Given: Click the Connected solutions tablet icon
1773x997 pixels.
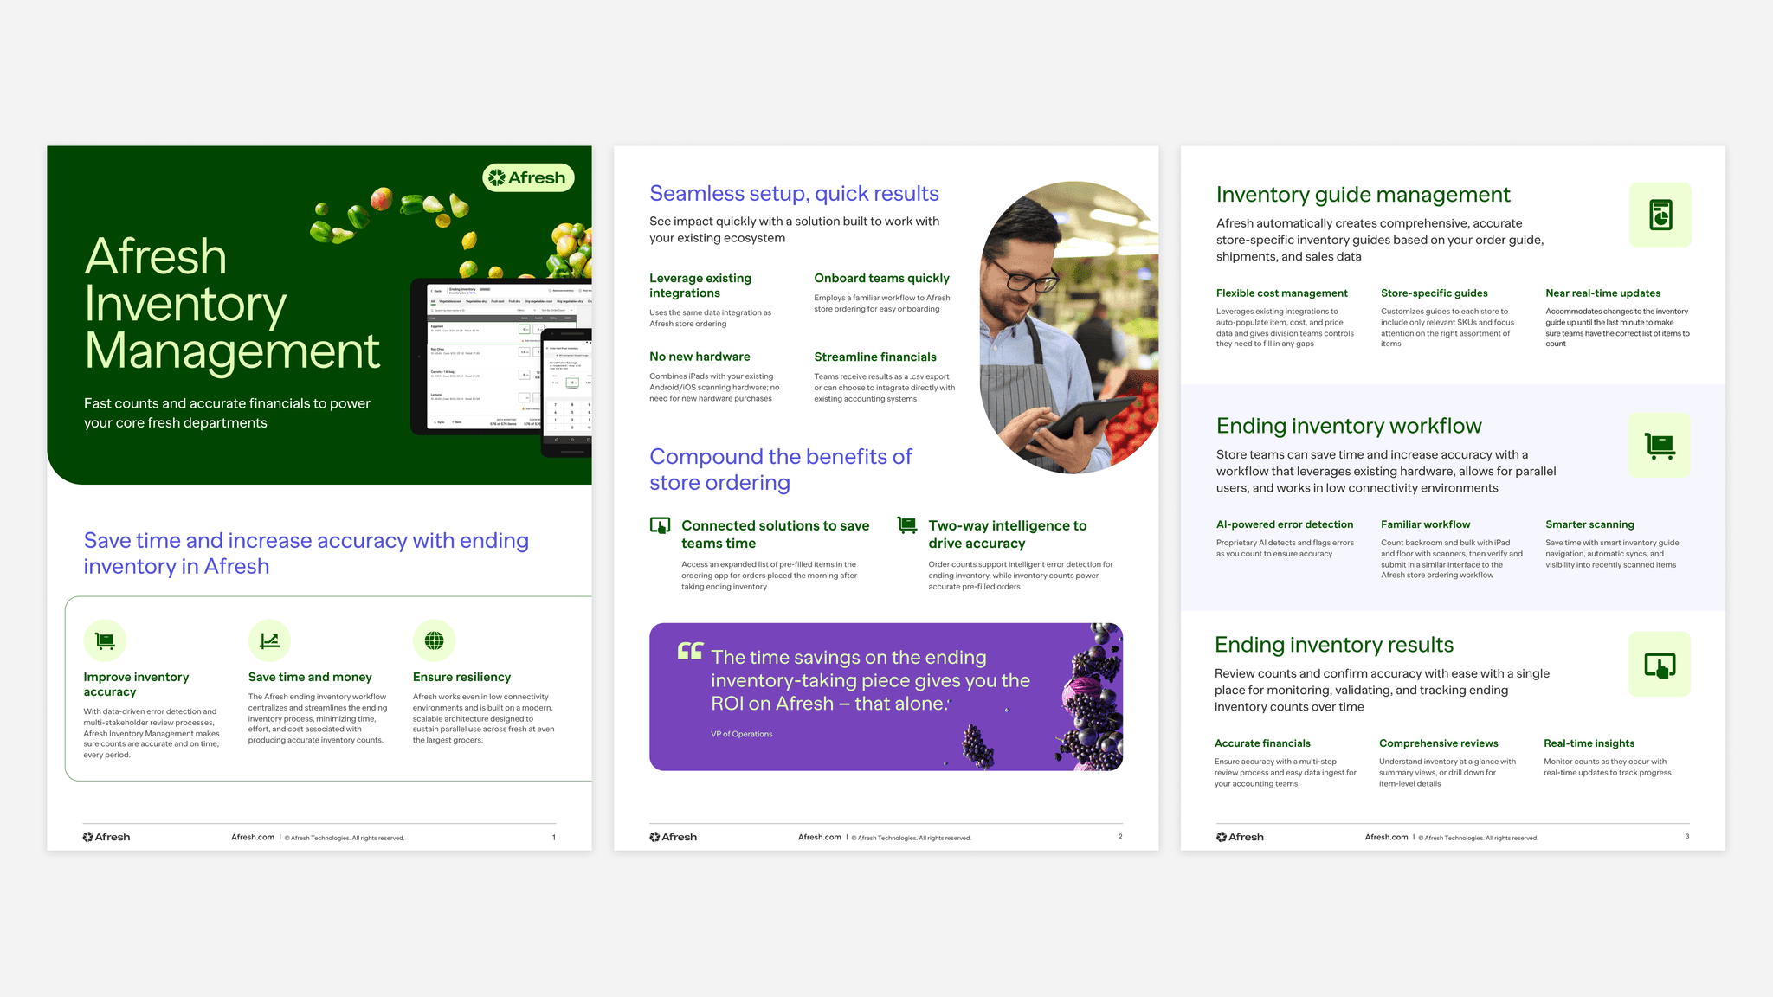Looking at the screenshot, I should 660,525.
